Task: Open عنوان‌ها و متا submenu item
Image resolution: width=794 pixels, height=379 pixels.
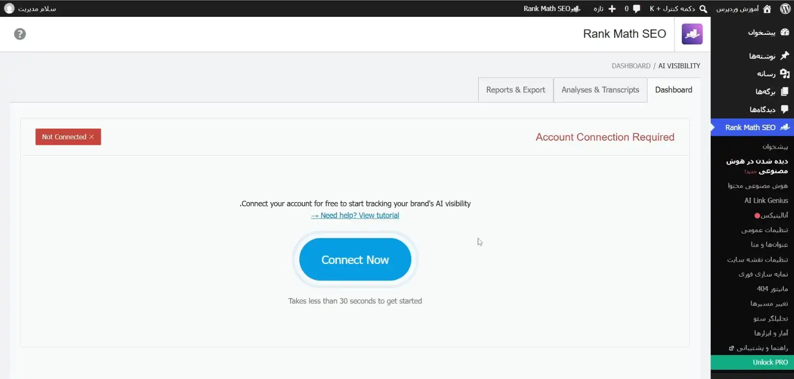Action: [x=769, y=245]
